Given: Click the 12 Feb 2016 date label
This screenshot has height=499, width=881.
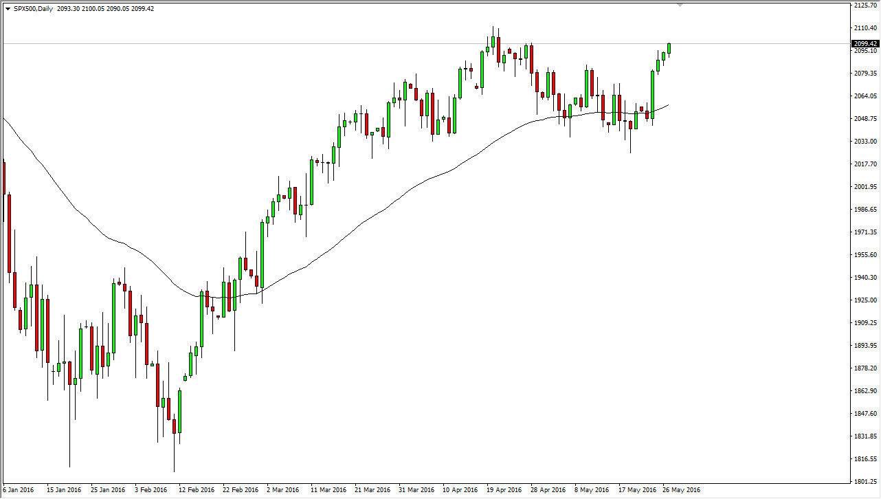Looking at the screenshot, I should coord(196,490).
